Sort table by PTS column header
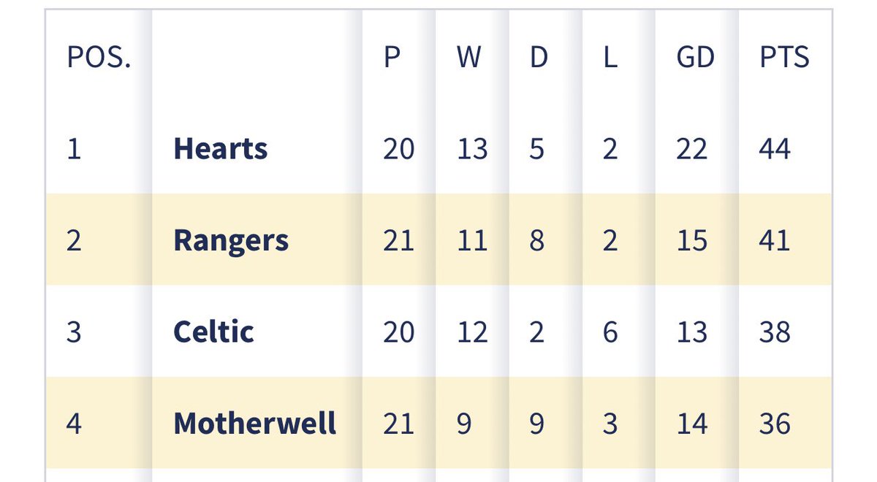 tap(785, 58)
